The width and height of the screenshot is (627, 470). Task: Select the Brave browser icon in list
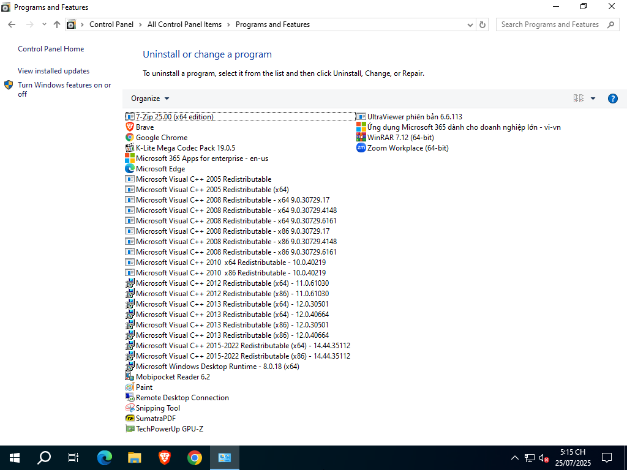[130, 127]
